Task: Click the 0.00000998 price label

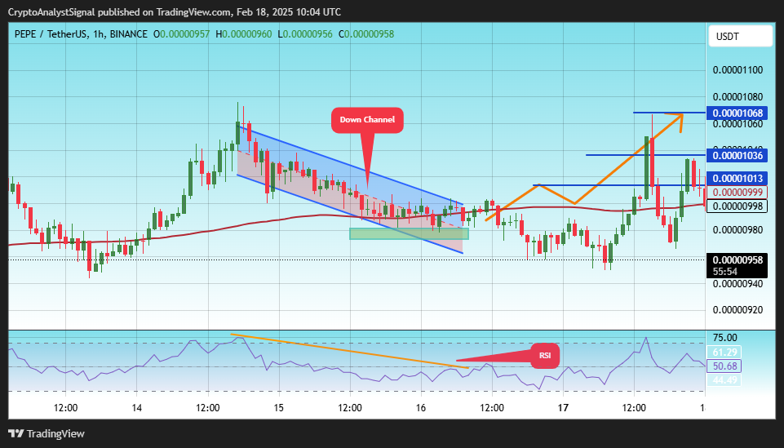Action: point(737,206)
